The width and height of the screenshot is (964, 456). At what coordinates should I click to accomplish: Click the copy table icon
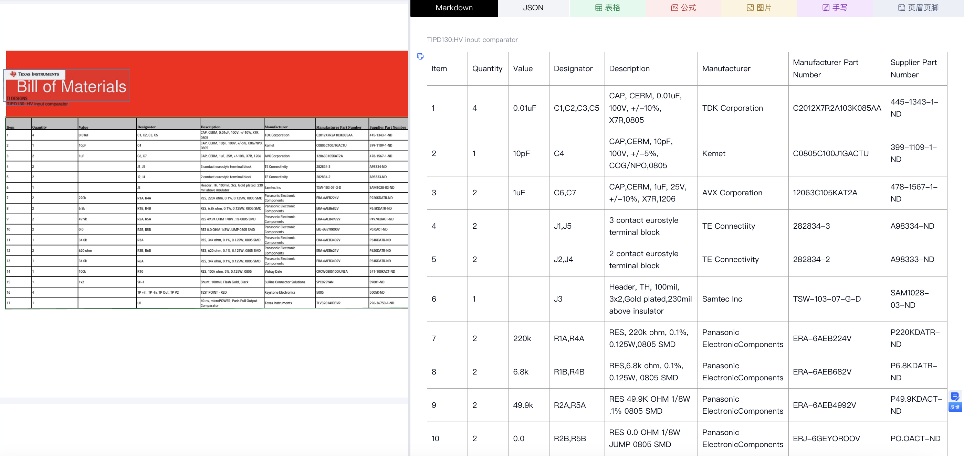(x=420, y=56)
